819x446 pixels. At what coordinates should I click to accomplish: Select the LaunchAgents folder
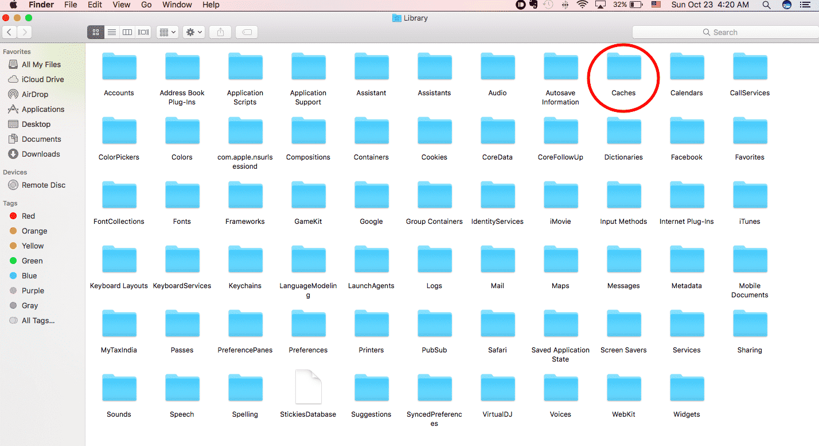371,259
